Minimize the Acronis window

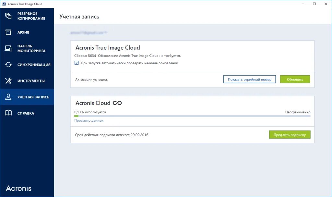303,4
